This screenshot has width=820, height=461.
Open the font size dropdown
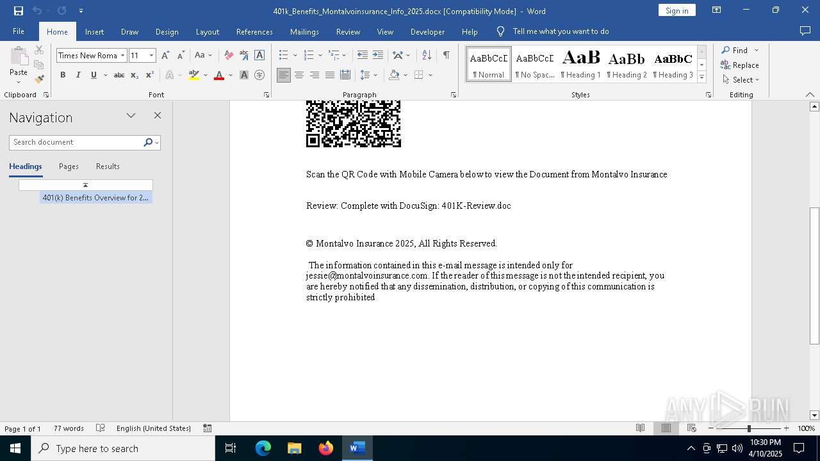pos(151,56)
